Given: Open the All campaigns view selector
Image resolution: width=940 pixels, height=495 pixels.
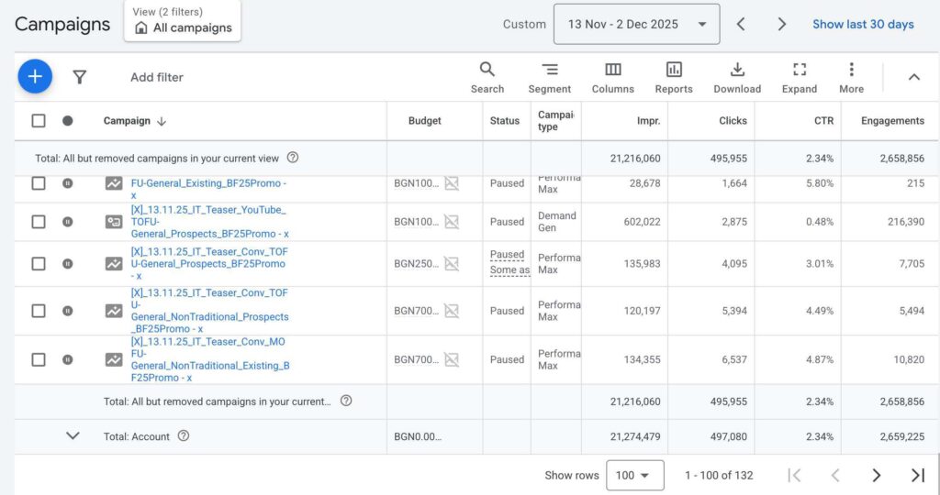Looking at the screenshot, I should pos(183,21).
